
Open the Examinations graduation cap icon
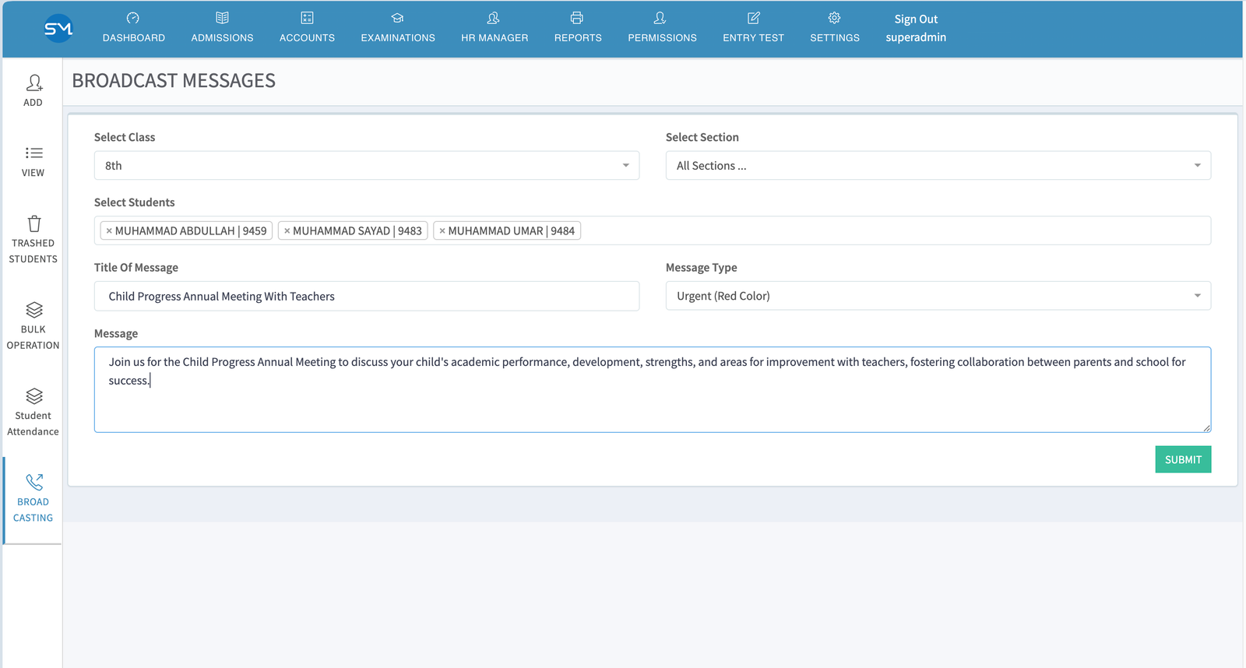pos(398,18)
